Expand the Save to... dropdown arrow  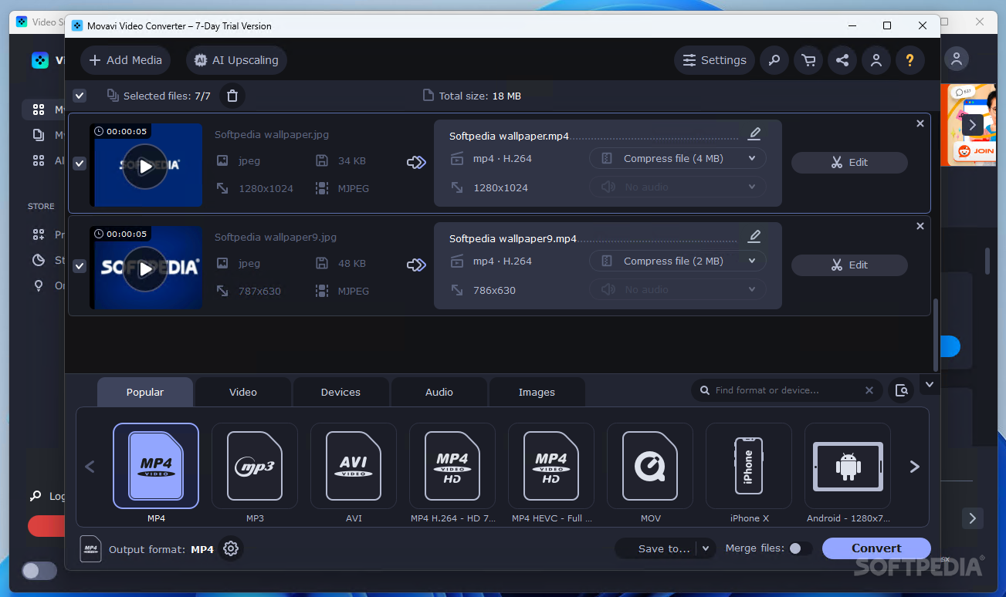(x=705, y=548)
